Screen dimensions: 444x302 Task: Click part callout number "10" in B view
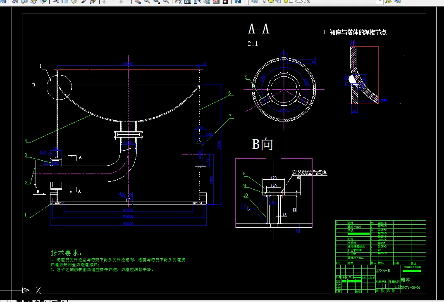click(246, 195)
